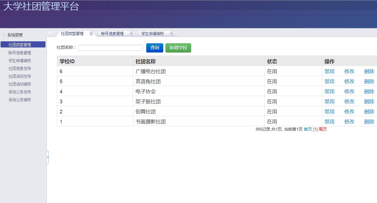Disable the 广播电台社团 entry
377x203 pixels.
point(329,71)
